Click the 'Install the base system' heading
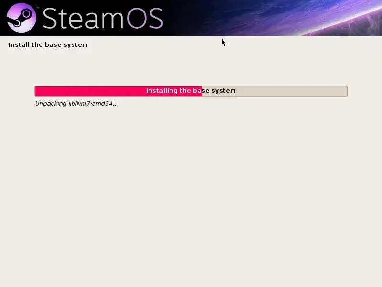The width and height of the screenshot is (382, 287). 48,45
